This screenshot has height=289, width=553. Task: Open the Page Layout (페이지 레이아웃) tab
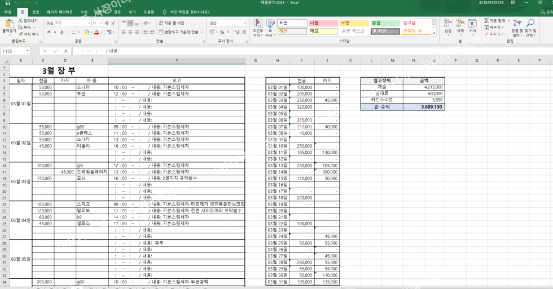pos(60,11)
